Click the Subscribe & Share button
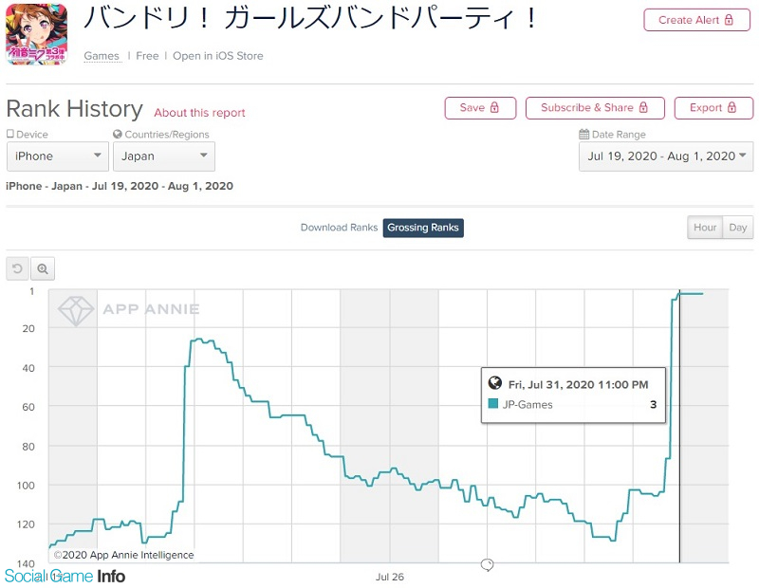Image resolution: width=759 pixels, height=588 pixels. pyautogui.click(x=595, y=108)
